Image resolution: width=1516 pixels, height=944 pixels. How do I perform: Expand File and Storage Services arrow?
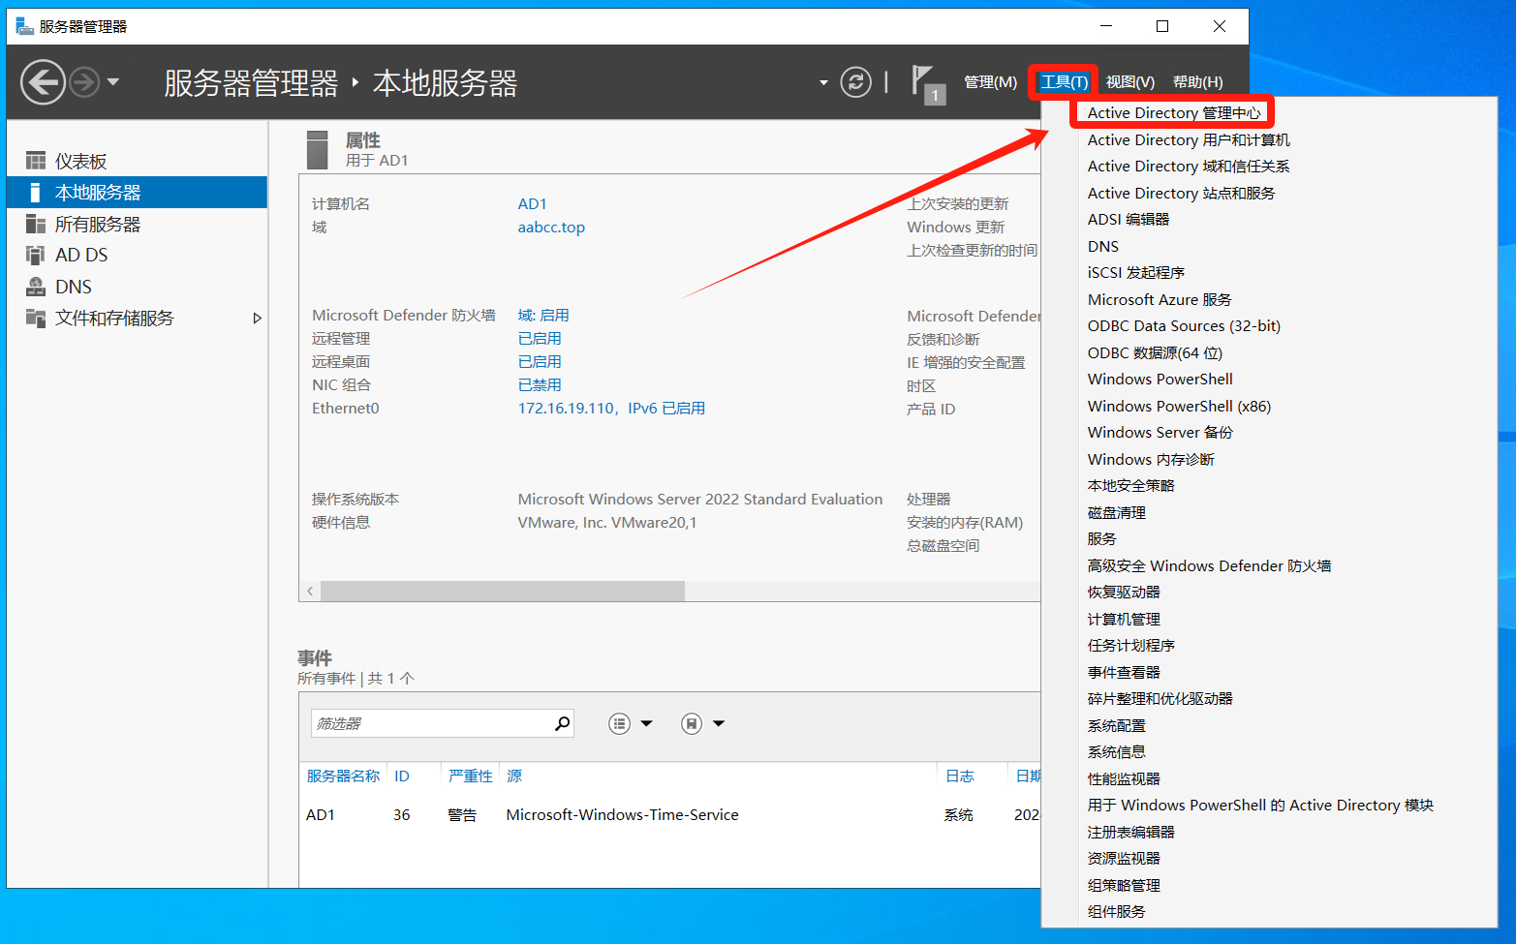(x=257, y=319)
